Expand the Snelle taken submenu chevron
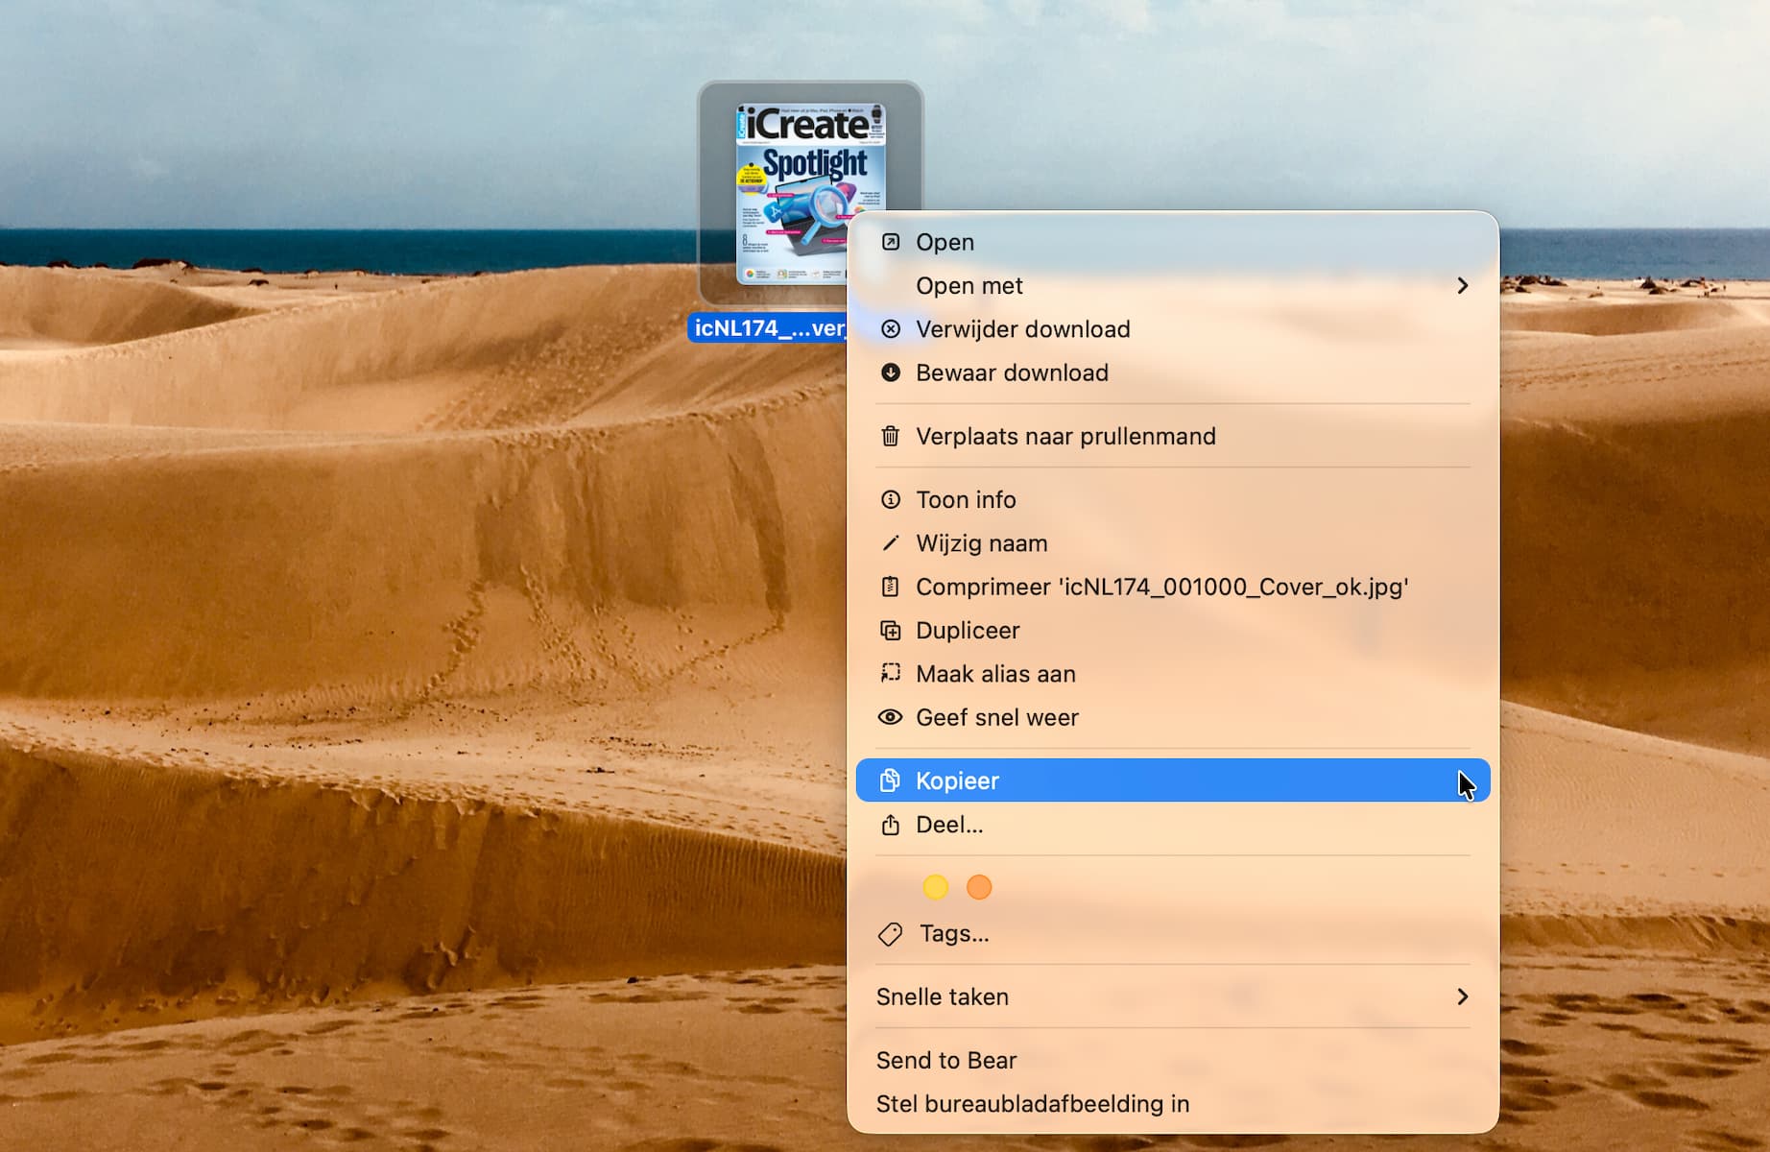1770x1152 pixels. click(x=1462, y=996)
